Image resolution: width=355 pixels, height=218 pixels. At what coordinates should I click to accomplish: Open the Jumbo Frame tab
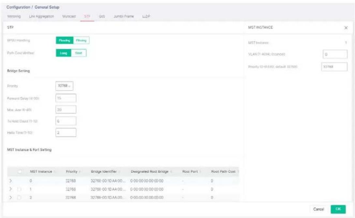click(124, 16)
